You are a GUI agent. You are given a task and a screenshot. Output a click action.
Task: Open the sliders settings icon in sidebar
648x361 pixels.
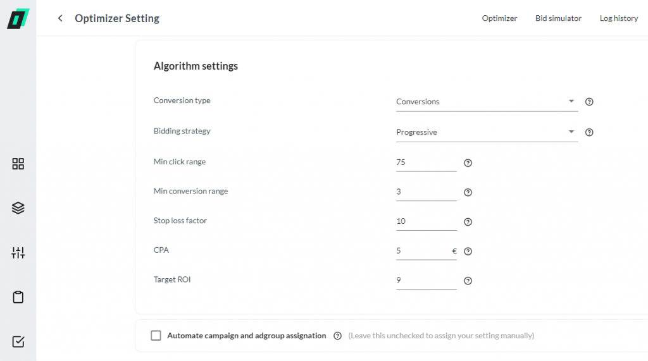point(18,252)
